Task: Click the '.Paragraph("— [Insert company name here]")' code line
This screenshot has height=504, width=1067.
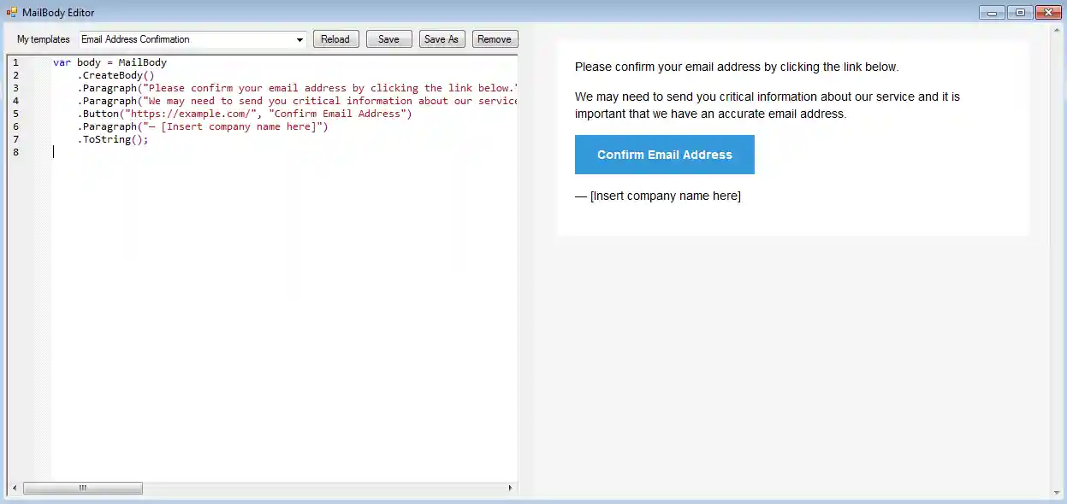Action: (203, 126)
